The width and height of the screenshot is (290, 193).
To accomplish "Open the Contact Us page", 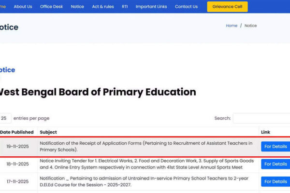I will 186,7.
